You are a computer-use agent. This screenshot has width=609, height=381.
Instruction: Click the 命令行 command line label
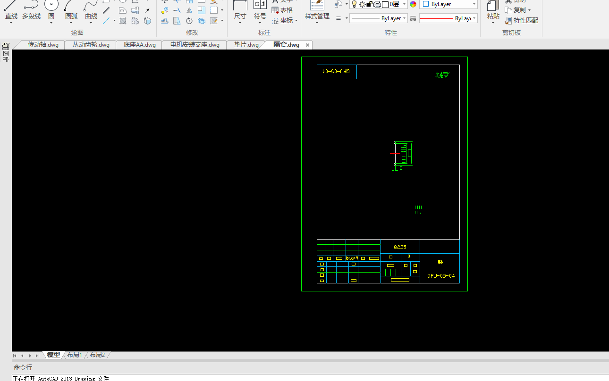click(23, 367)
